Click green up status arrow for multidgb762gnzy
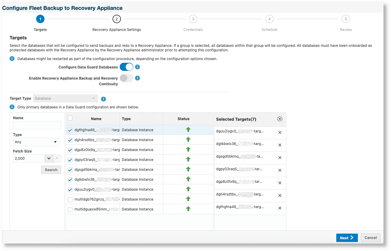Image resolution: width=391 pixels, height=251 pixels. tap(188, 199)
